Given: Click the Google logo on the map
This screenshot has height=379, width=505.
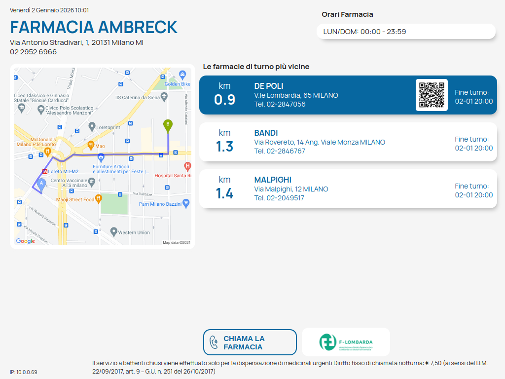Looking at the screenshot, I should coord(26,241).
